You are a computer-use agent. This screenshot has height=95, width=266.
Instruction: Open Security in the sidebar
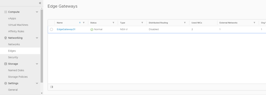pos(13,57)
